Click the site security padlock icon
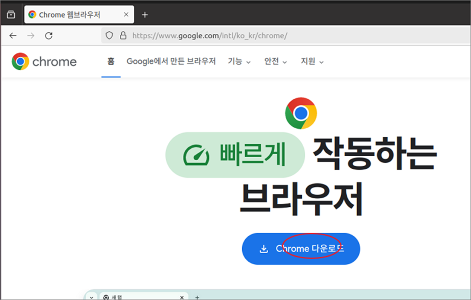Screen dimensions: 471x300 pyautogui.click(x=122, y=36)
